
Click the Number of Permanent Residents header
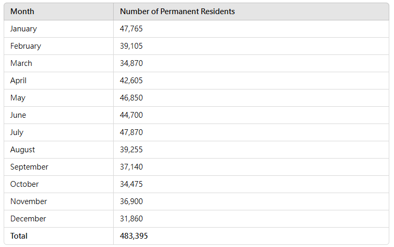[x=177, y=12]
